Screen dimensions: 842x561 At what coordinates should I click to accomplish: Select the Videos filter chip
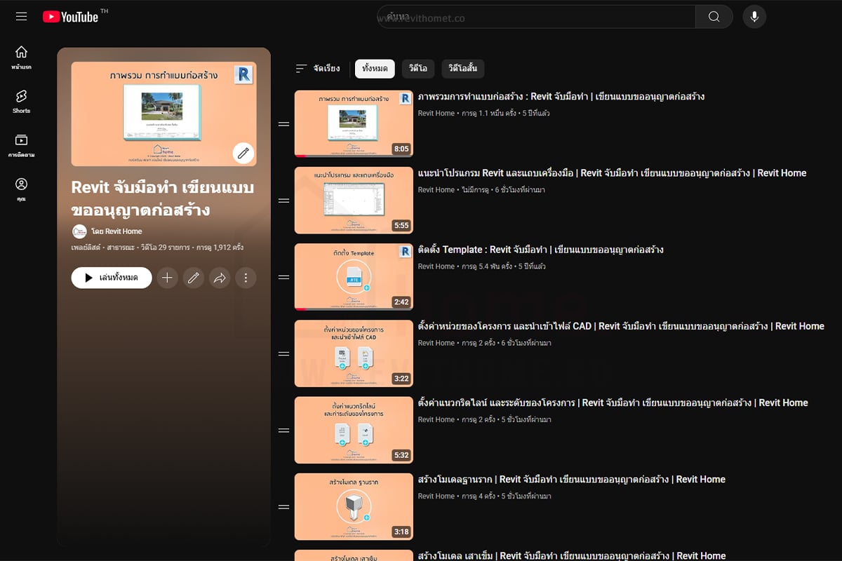pyautogui.click(x=417, y=69)
